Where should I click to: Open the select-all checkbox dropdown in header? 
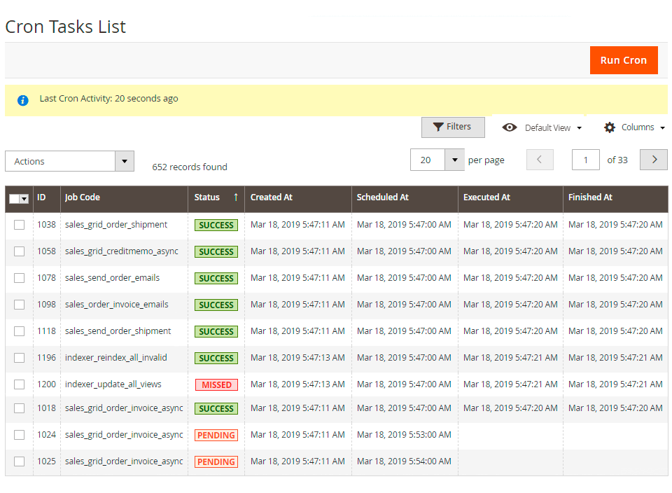point(24,199)
